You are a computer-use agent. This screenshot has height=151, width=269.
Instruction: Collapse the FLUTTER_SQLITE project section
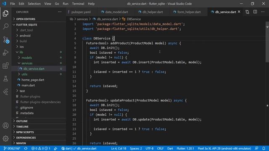[26, 25]
